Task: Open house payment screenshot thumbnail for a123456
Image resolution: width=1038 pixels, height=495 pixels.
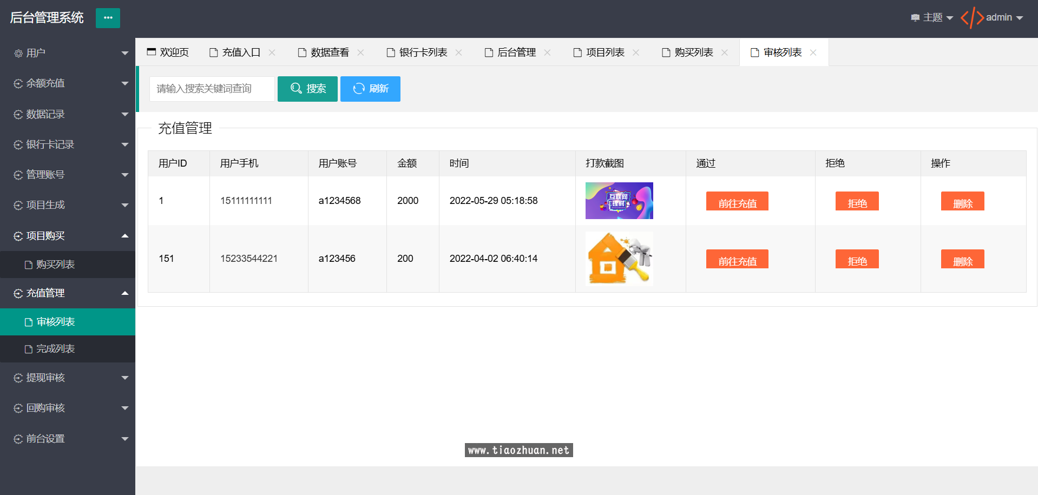Action: (x=619, y=259)
